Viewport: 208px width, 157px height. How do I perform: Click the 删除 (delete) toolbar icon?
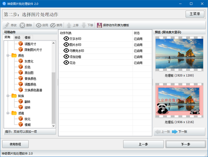click(22, 25)
